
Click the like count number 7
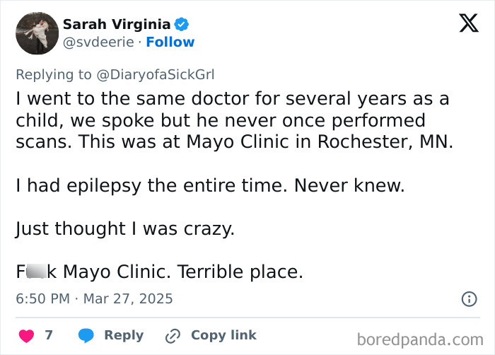pos(49,335)
